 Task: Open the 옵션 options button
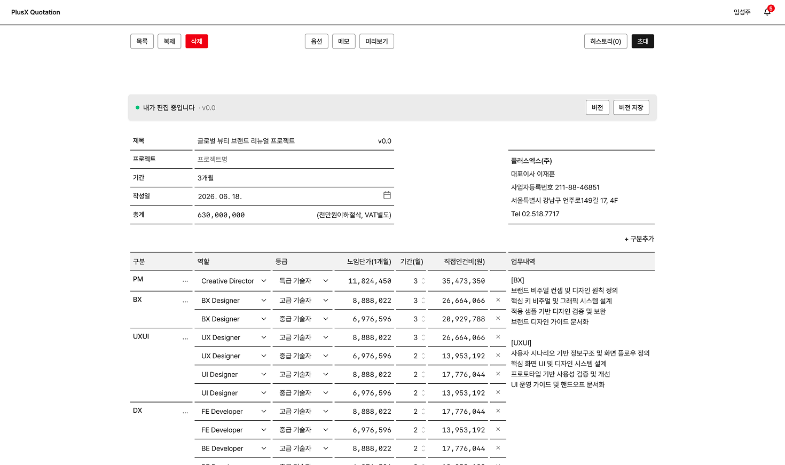pyautogui.click(x=317, y=41)
